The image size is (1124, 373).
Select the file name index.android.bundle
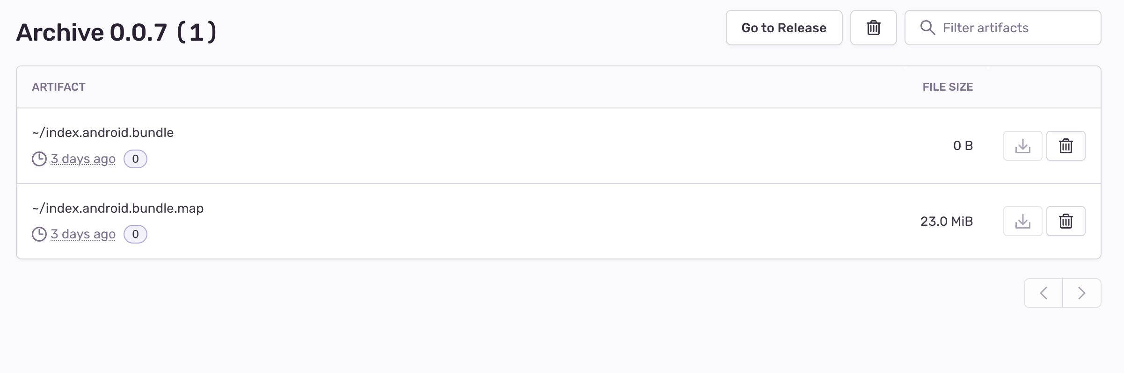point(103,132)
